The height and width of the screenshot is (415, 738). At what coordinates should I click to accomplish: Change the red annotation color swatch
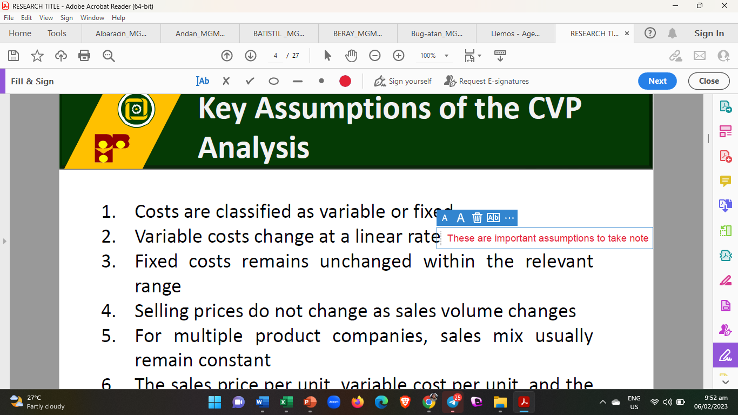[x=345, y=81]
